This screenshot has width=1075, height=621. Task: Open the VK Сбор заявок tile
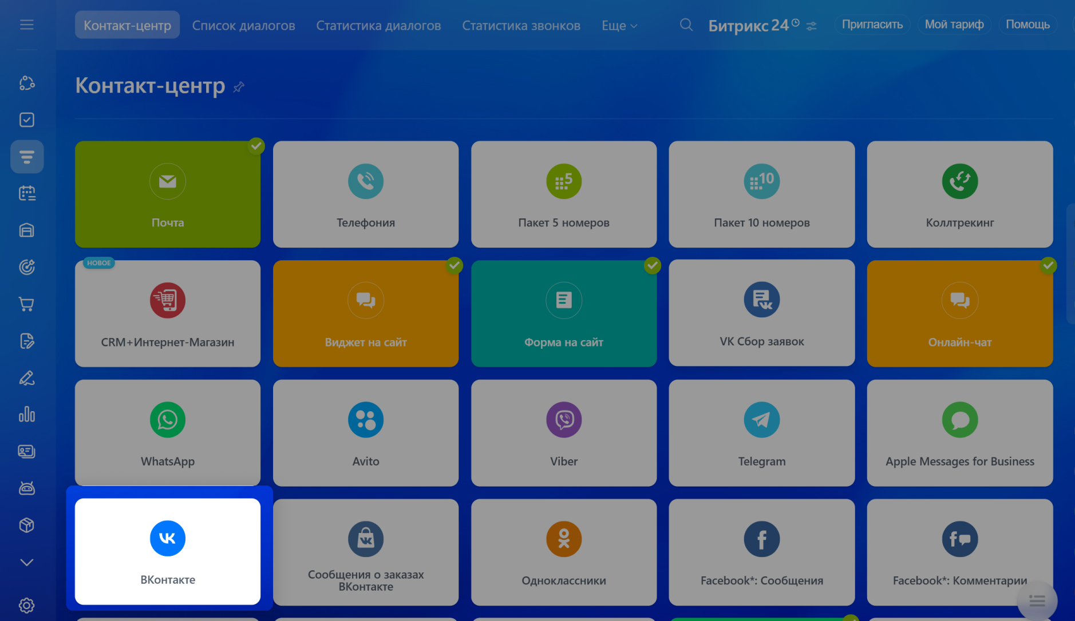[762, 313]
